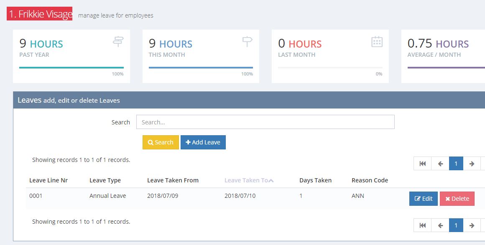Sort by Leave Taken From column header

tap(173, 180)
